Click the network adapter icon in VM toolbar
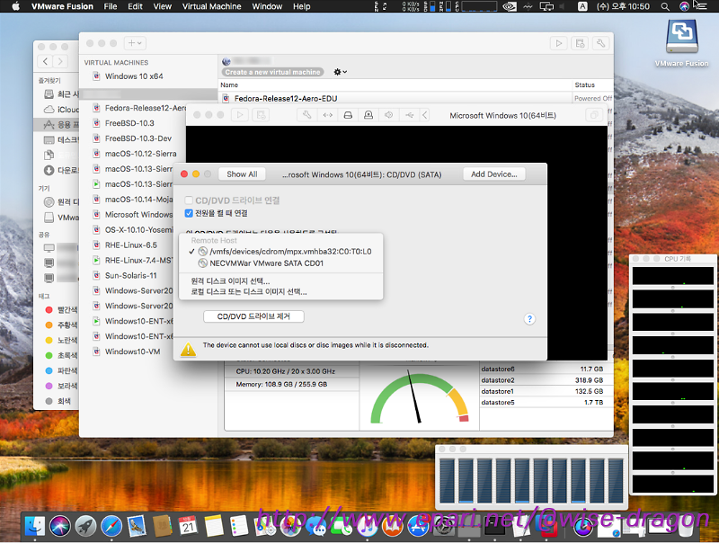The height and width of the screenshot is (543, 719). pyautogui.click(x=327, y=115)
